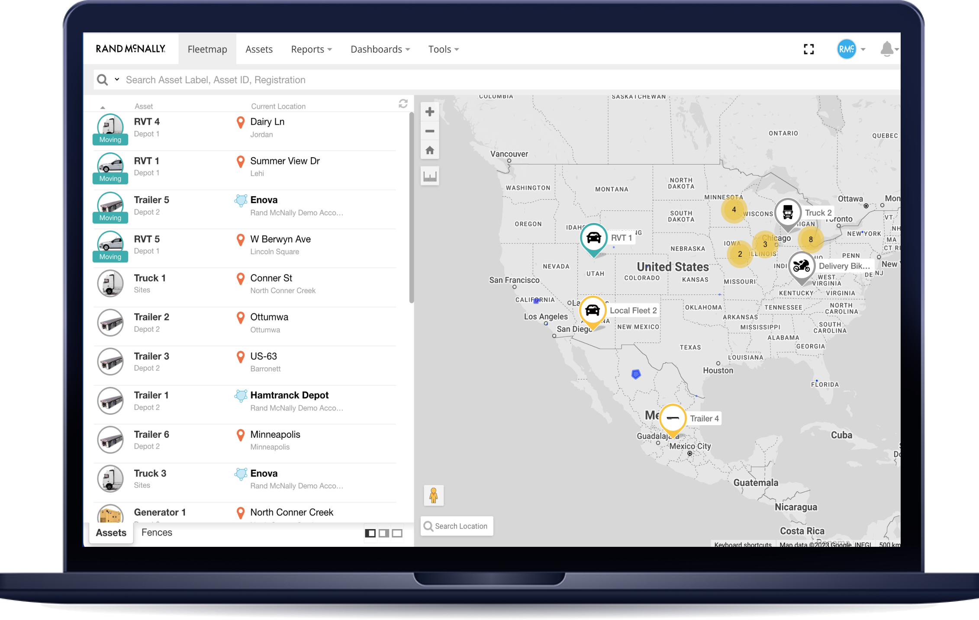Click the Rand McNally logo
Image resolution: width=979 pixels, height=620 pixels.
point(131,48)
